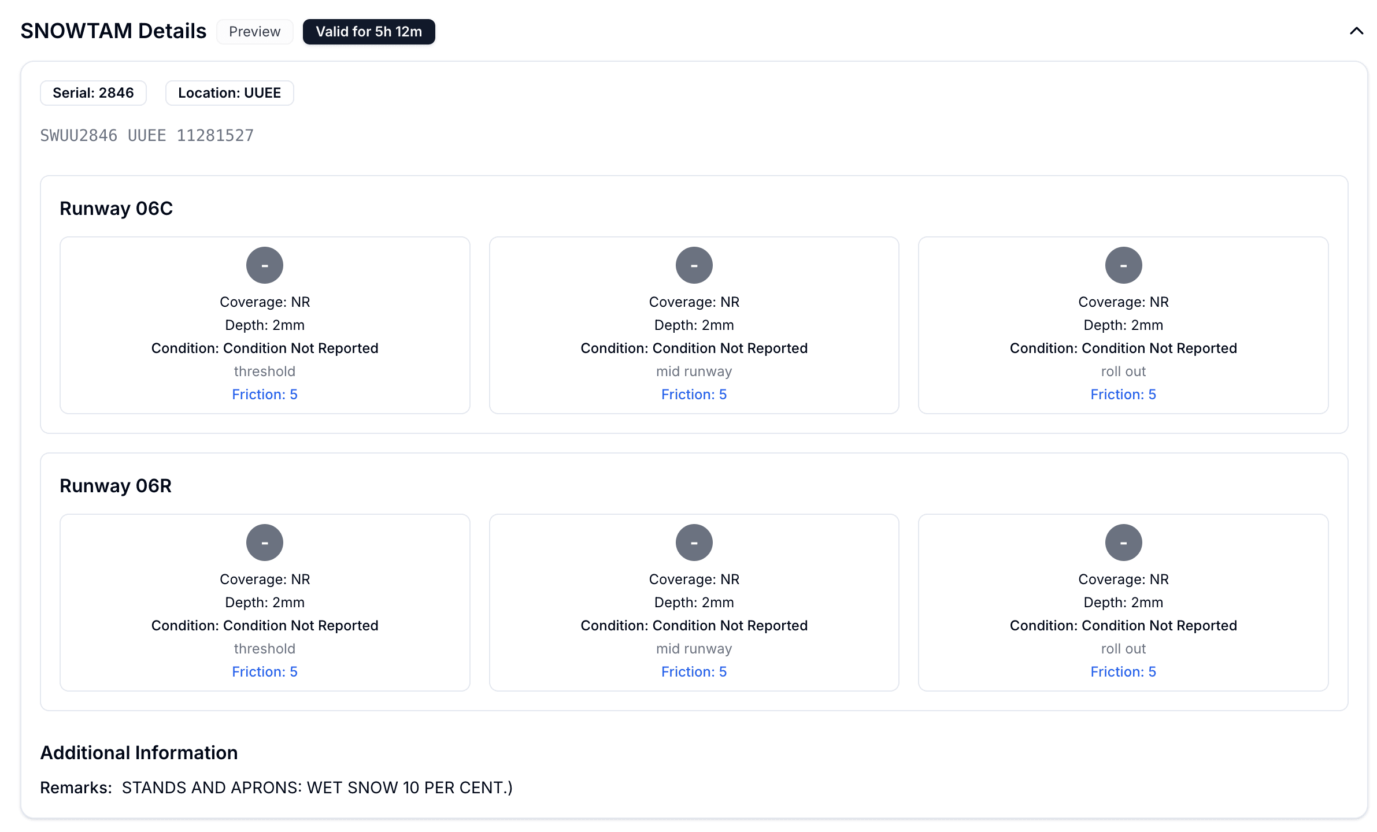
Task: Click Friction: 5 link under 06R roll out
Action: [1123, 672]
